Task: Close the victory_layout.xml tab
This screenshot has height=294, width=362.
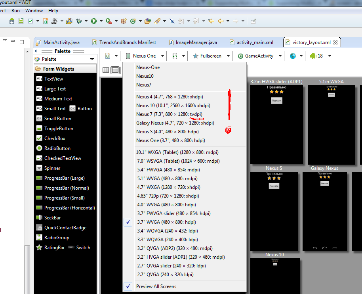Action: (x=335, y=42)
